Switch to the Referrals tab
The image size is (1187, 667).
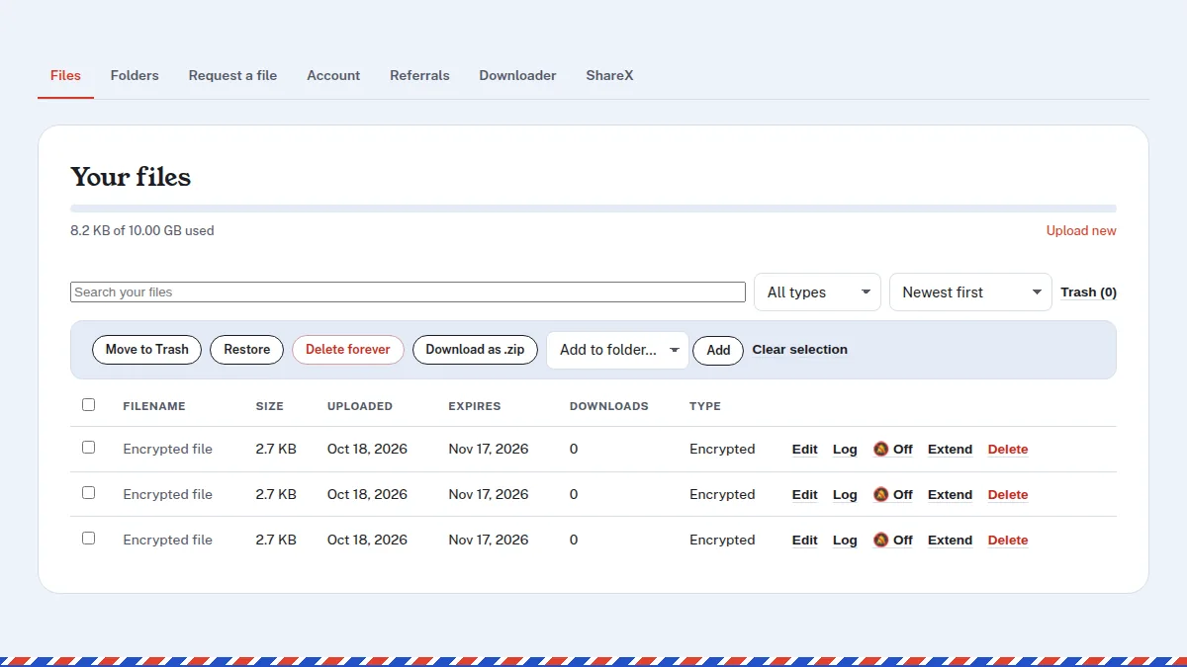coord(419,75)
